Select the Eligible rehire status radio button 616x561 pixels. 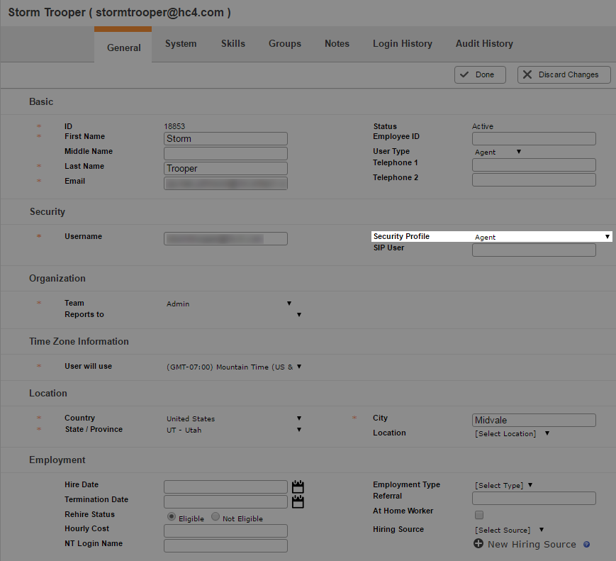click(x=172, y=517)
